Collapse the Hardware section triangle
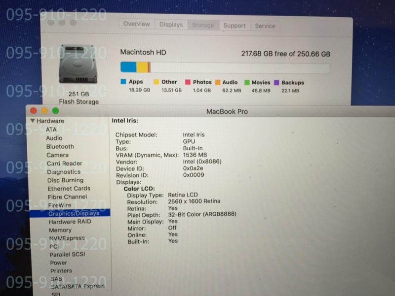 33,121
